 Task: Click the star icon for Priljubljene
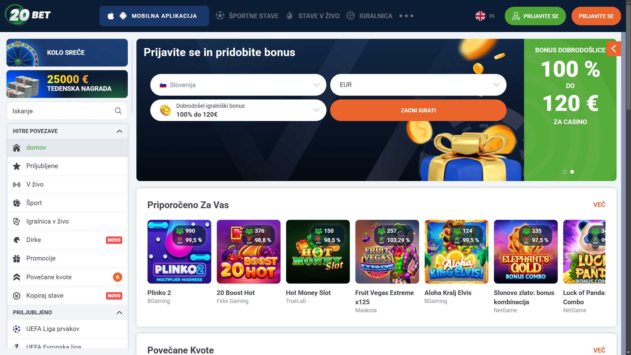point(17,166)
